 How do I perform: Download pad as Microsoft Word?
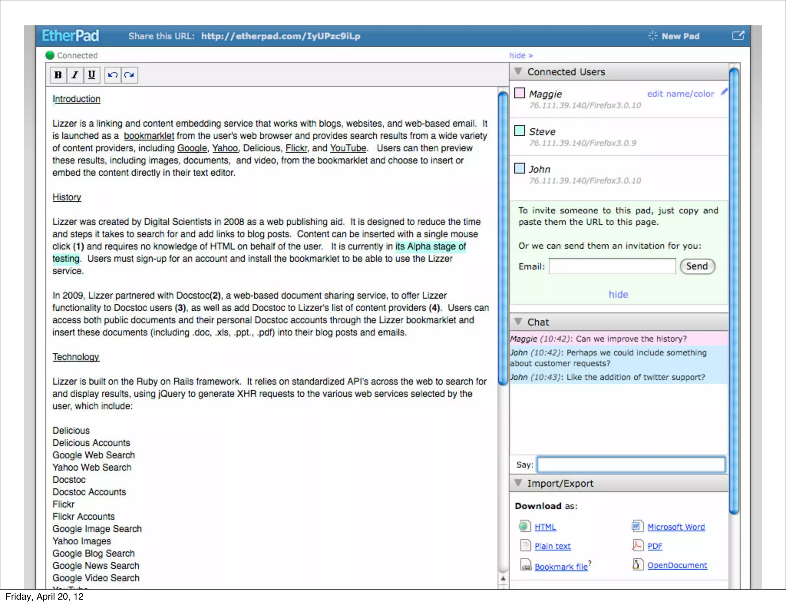click(x=676, y=527)
